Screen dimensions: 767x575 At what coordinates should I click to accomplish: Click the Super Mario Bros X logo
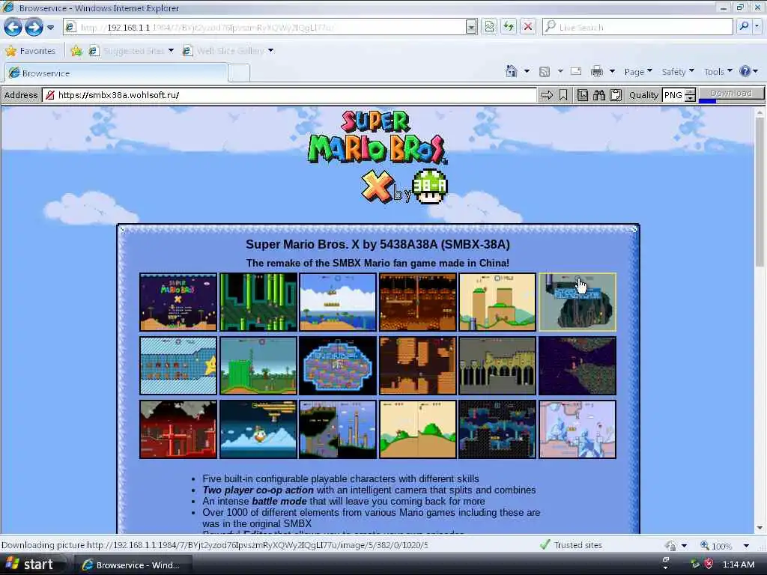coord(378,157)
